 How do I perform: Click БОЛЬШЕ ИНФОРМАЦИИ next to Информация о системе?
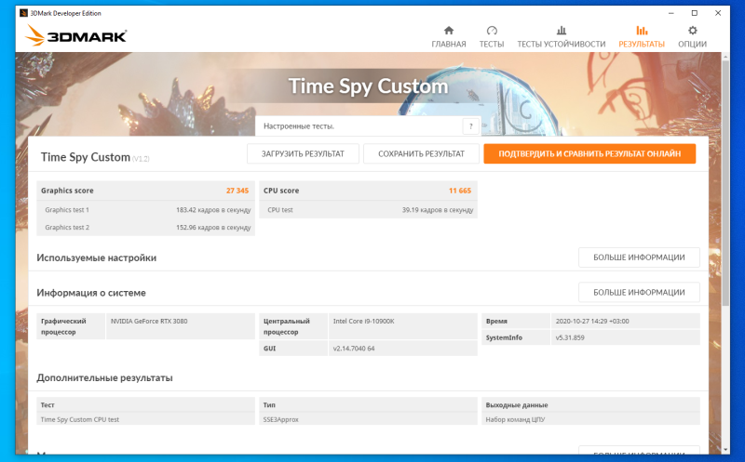coord(639,292)
